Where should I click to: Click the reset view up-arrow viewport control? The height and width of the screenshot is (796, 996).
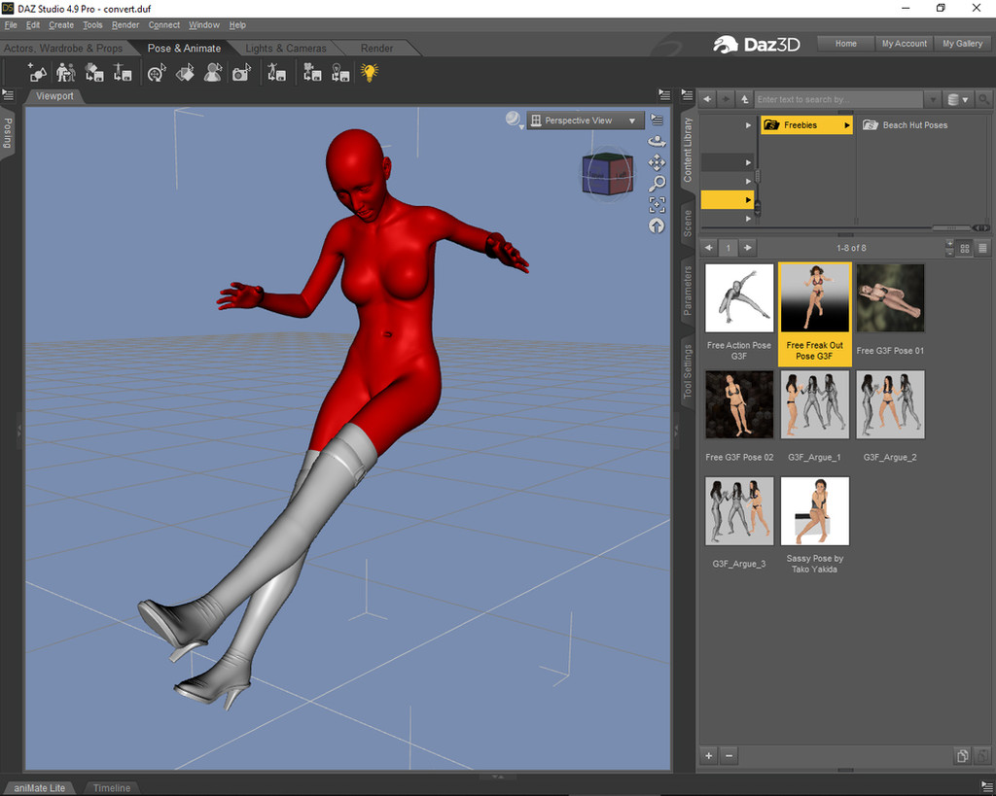[x=657, y=225]
